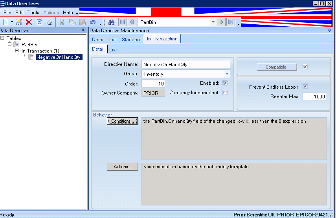Open the File menu
The height and width of the screenshot is (218, 336).
coord(7,13)
